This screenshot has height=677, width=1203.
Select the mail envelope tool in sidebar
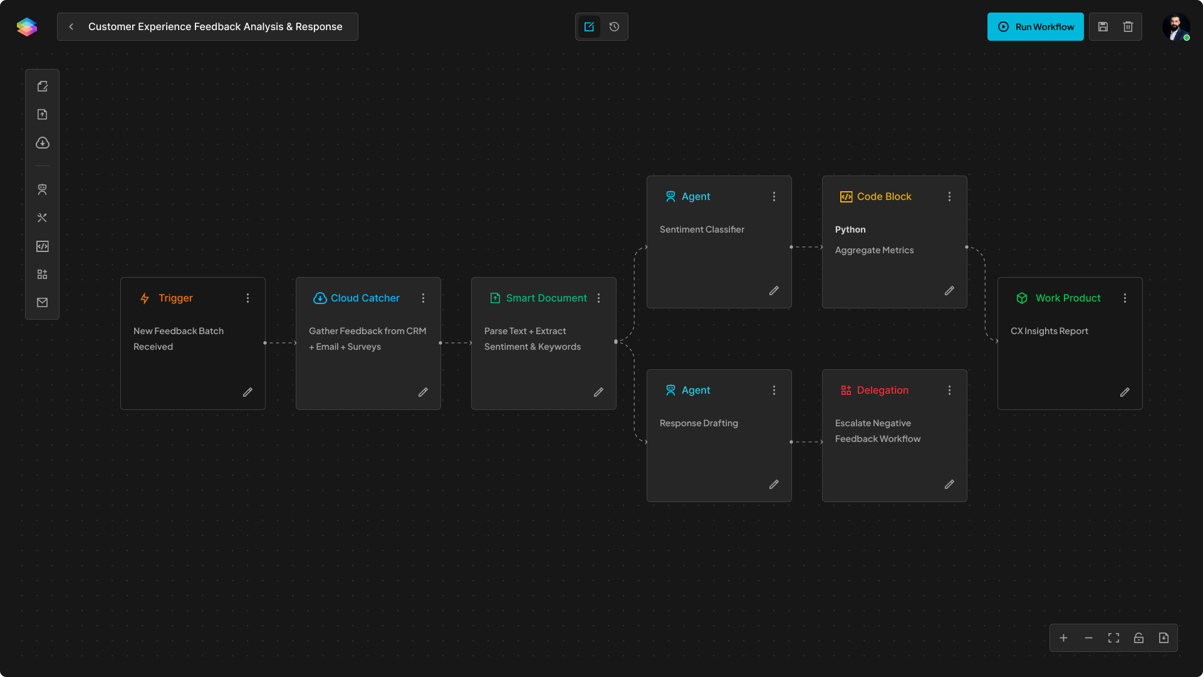(42, 303)
